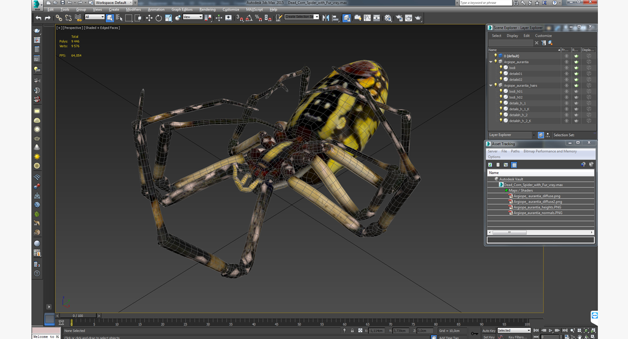Click the X coordinate input field
This screenshot has height=339, width=628.
tap(376, 331)
